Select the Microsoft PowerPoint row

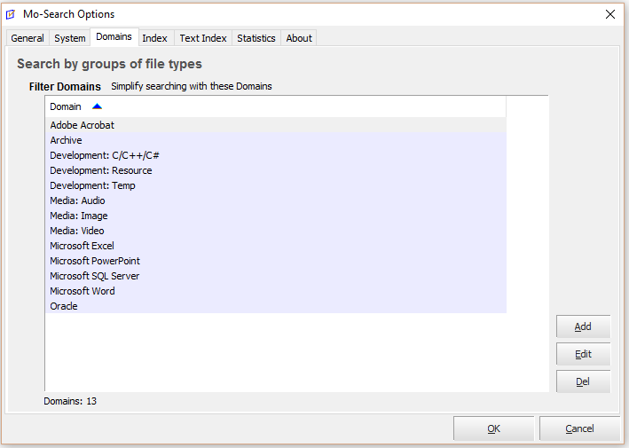(276, 261)
